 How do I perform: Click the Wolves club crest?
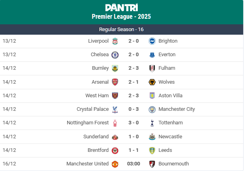[152, 82]
